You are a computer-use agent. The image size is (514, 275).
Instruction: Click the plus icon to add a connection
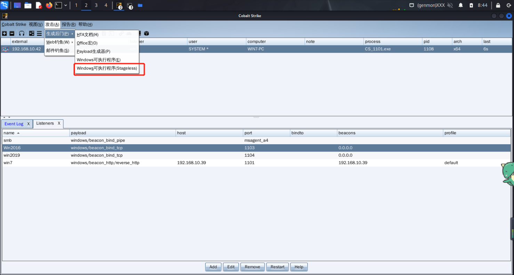click(4, 33)
